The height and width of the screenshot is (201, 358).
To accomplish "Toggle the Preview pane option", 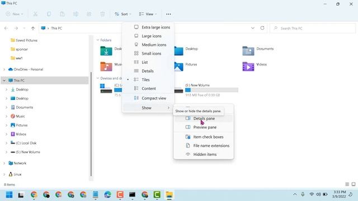I will [204, 127].
